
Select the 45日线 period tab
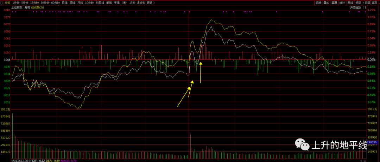pyautogui.click(x=100, y=3)
